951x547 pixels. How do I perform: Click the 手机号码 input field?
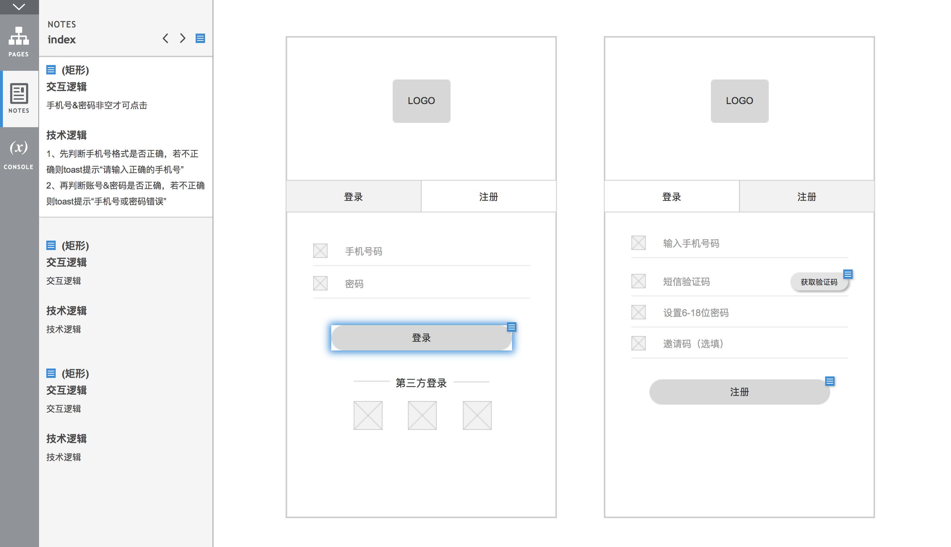tap(432, 251)
